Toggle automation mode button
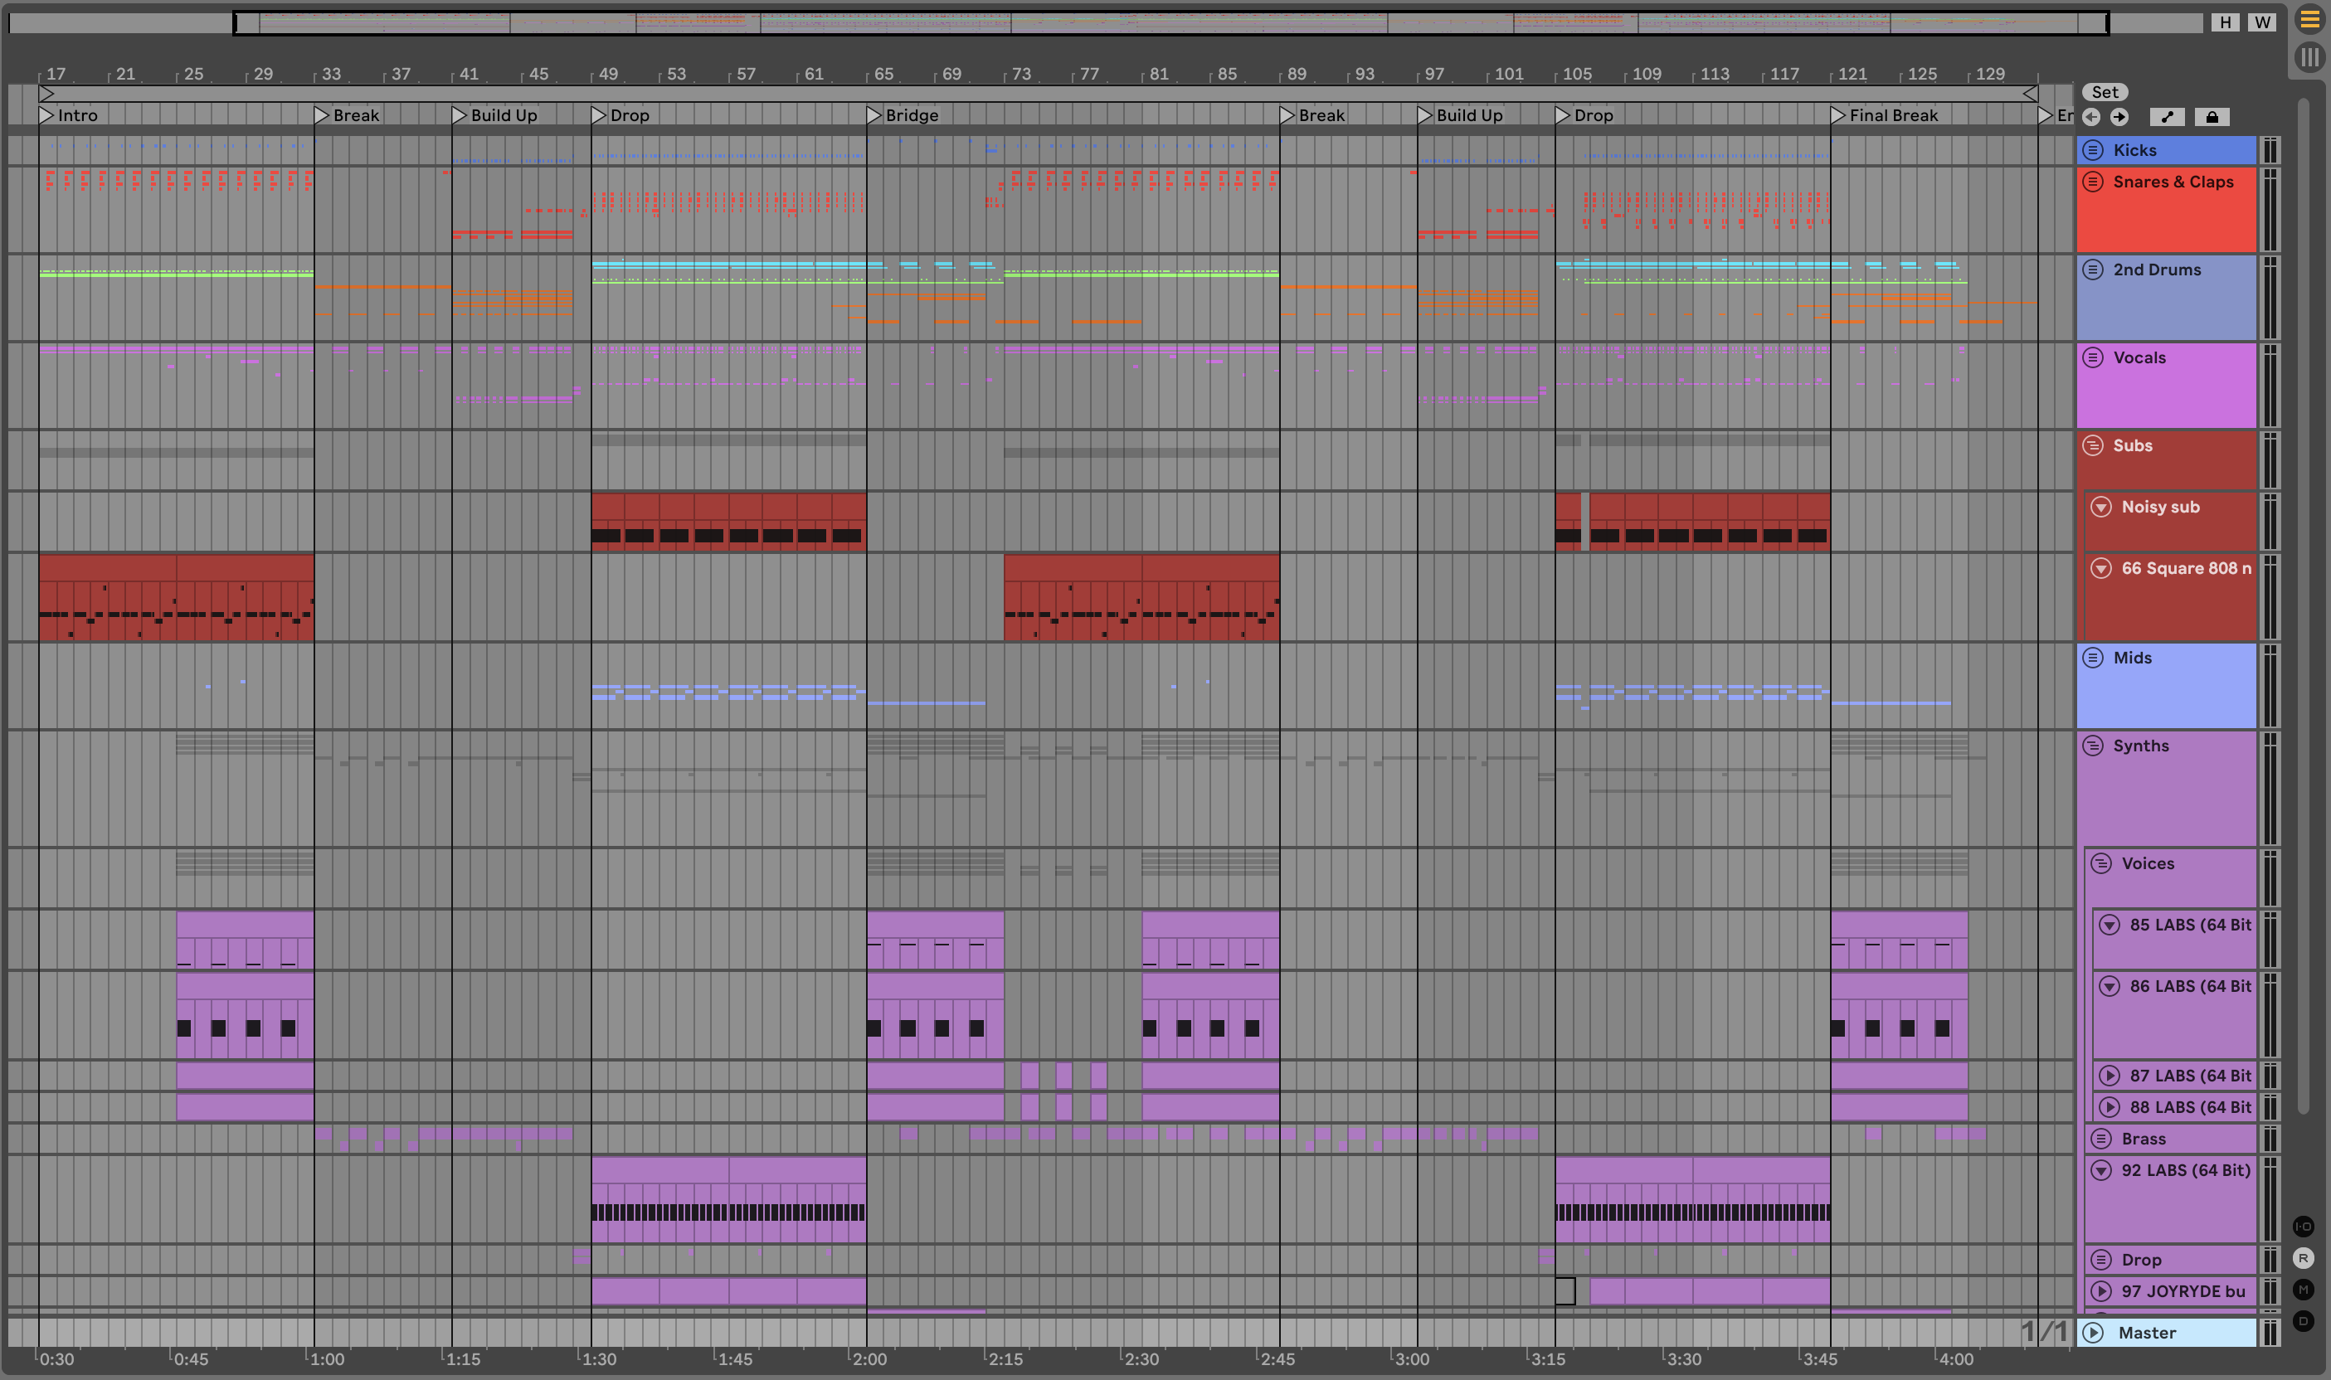 2168,116
